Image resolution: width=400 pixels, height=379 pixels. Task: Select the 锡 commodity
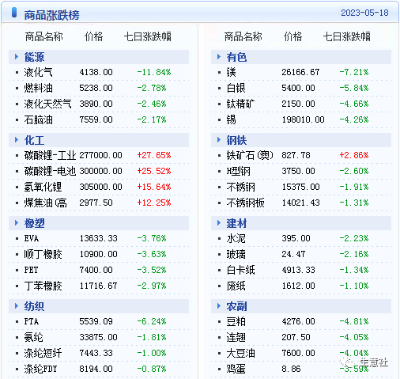tap(231, 119)
